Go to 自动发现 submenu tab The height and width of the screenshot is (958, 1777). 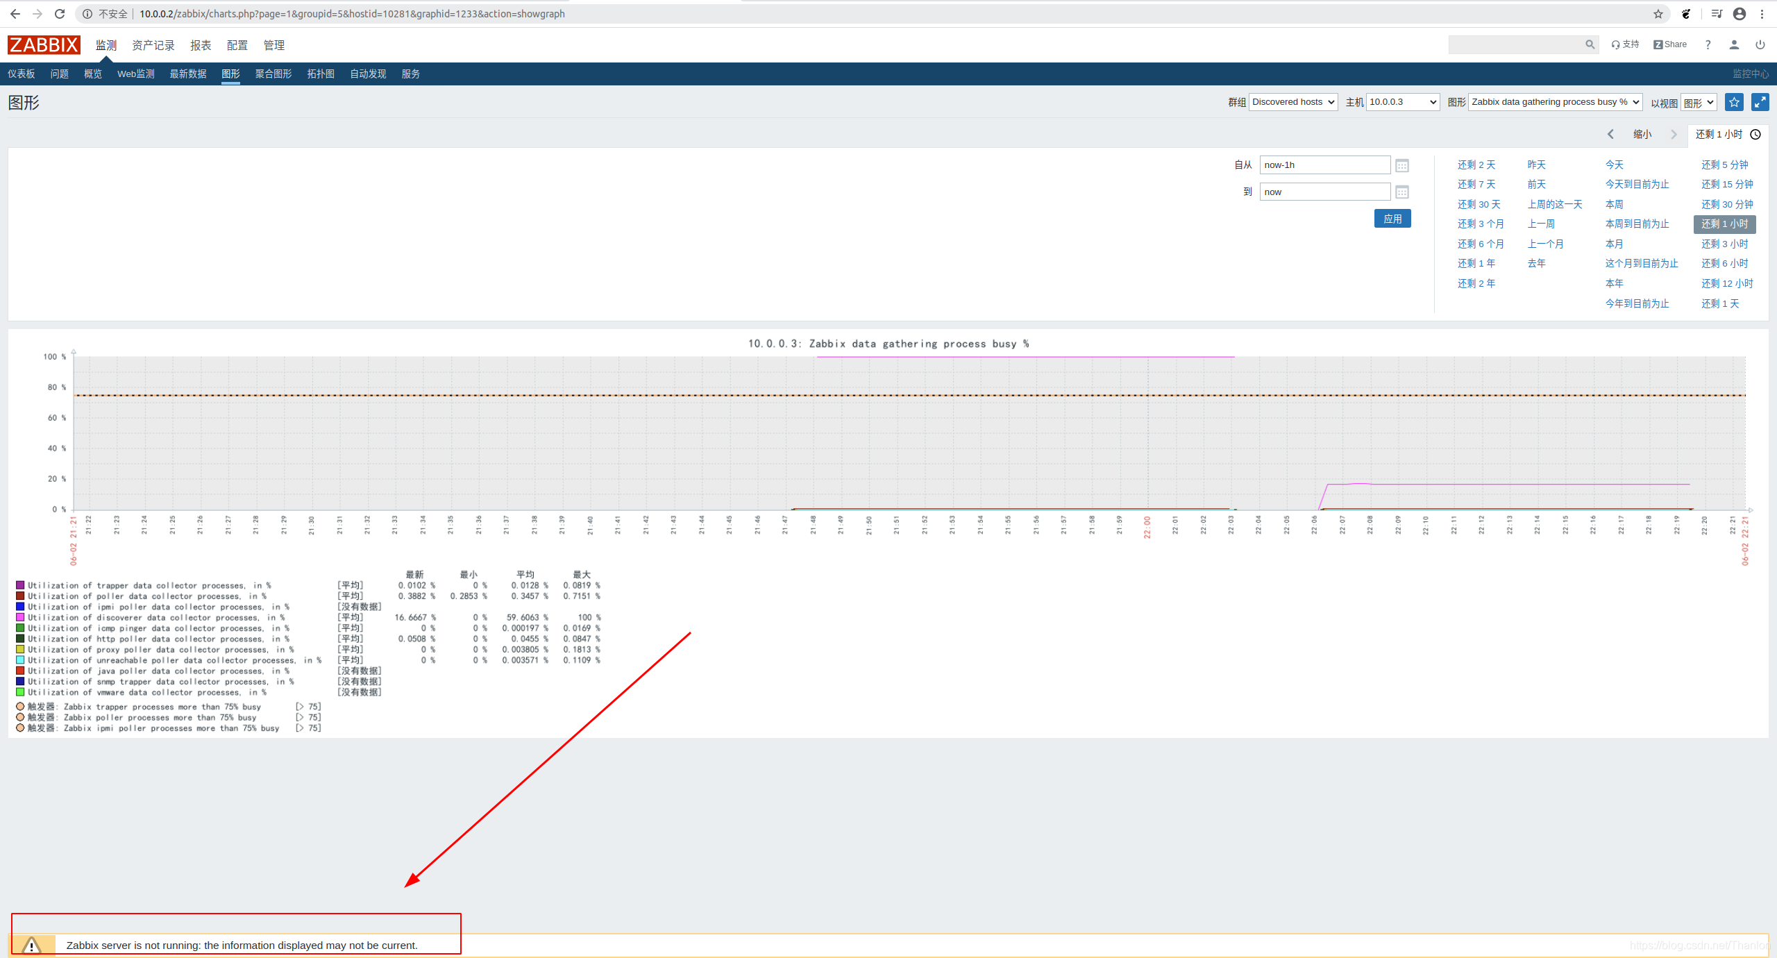(368, 74)
